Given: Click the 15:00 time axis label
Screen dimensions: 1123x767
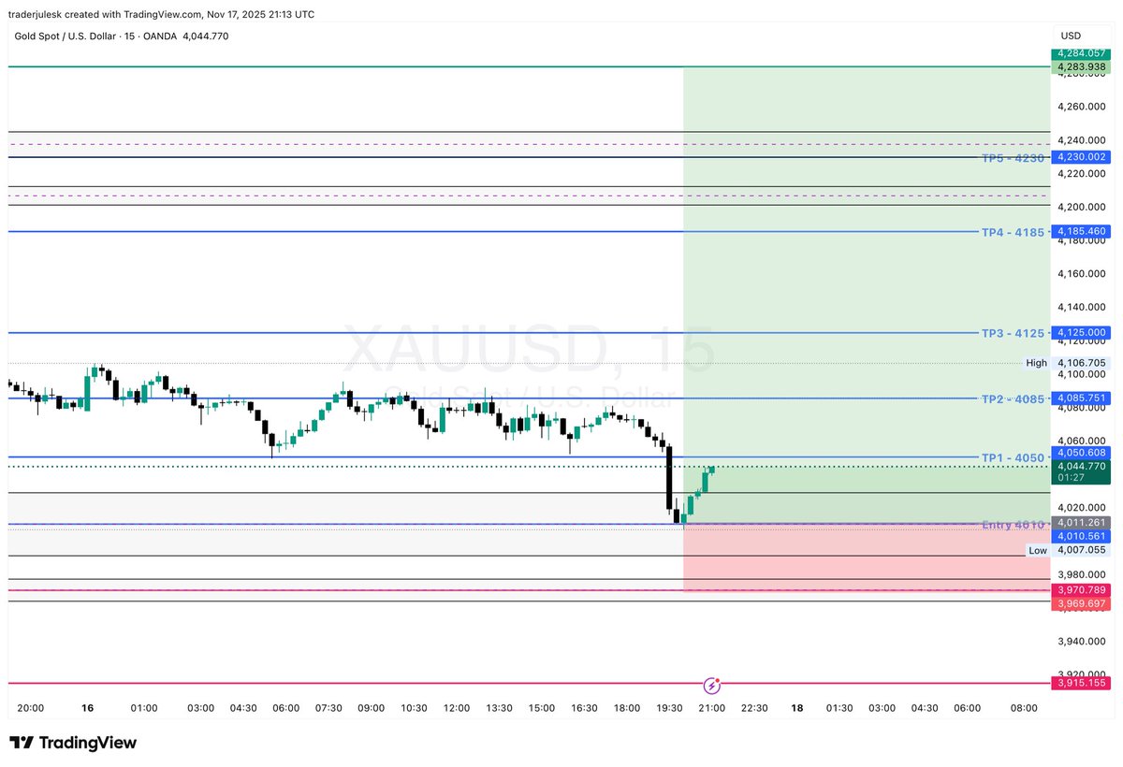Looking at the screenshot, I should [541, 708].
